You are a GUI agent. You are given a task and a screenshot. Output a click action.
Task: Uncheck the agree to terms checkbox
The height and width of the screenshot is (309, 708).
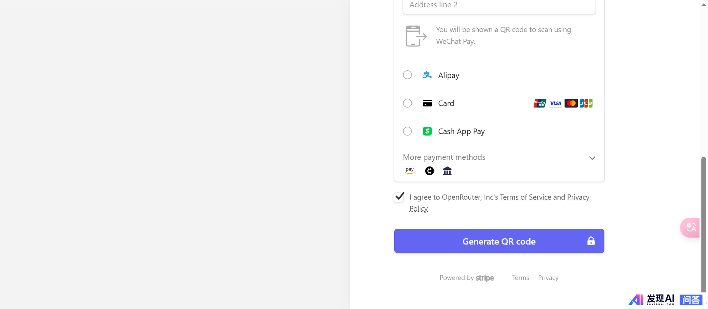click(399, 197)
